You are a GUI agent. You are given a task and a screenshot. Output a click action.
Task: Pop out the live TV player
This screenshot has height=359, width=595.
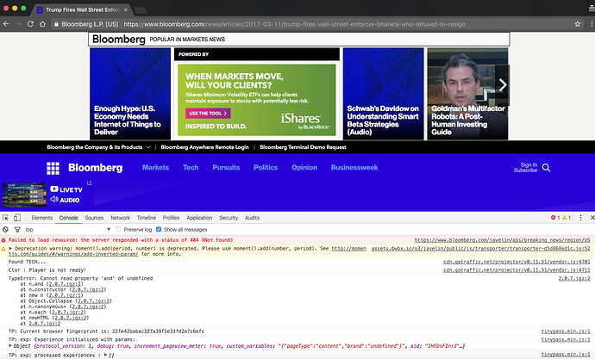89,183
